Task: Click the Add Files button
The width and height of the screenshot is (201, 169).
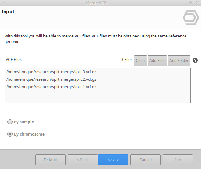Action: [x=157, y=60]
